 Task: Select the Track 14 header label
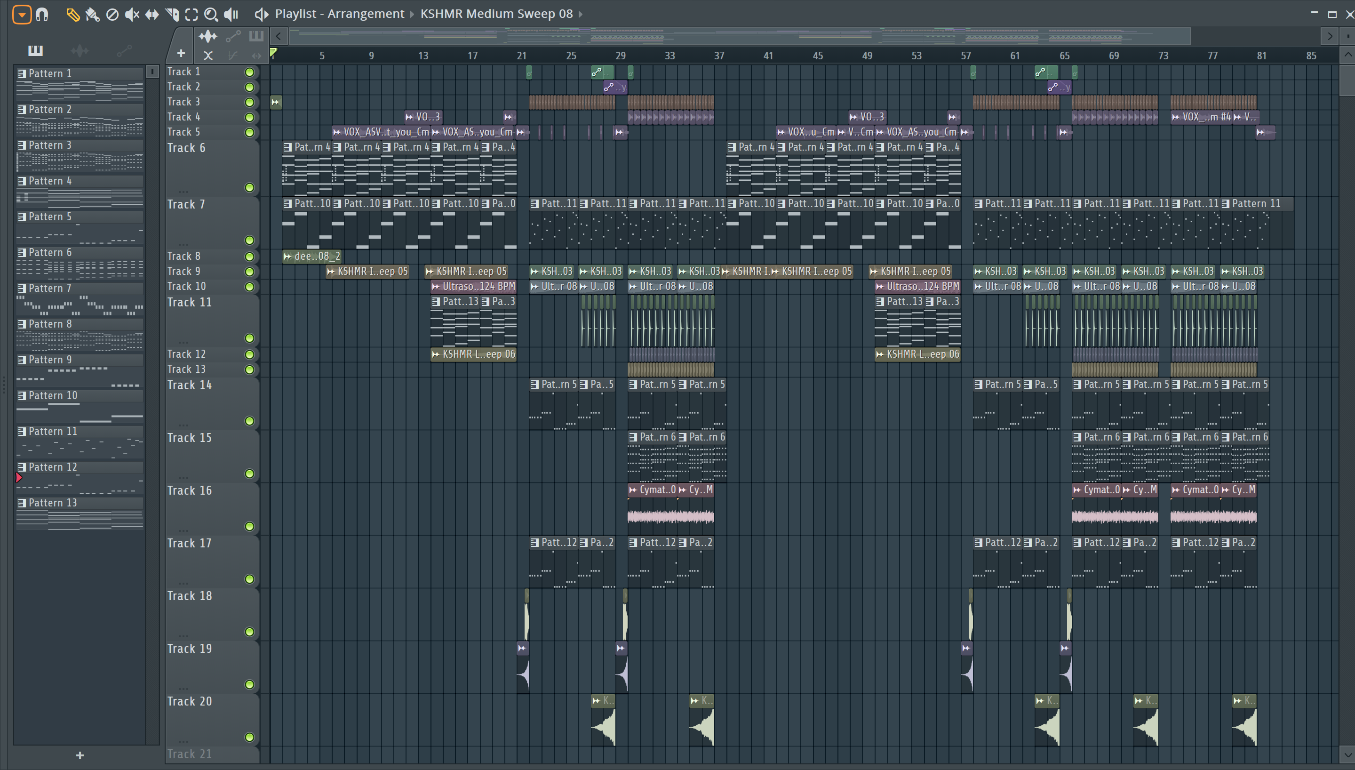click(x=190, y=385)
